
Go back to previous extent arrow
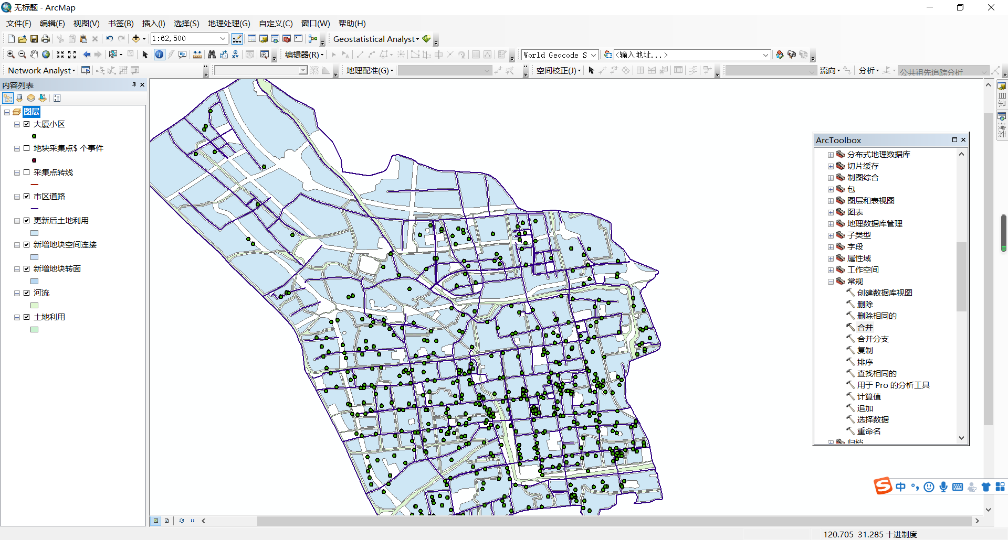(x=87, y=55)
